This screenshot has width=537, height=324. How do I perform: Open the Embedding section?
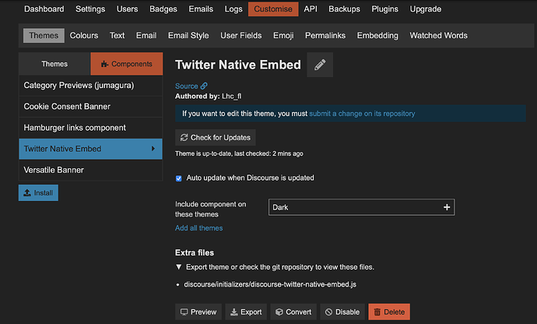click(x=377, y=36)
